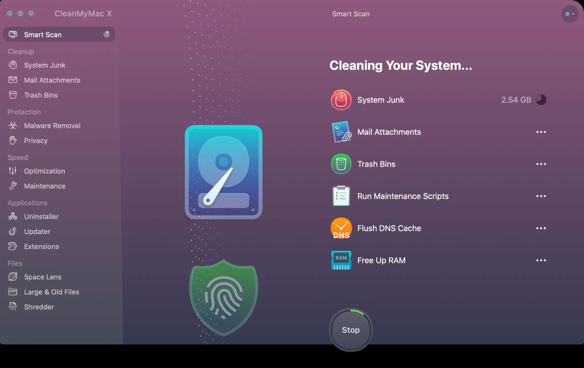Stop the cleaning process
The width and height of the screenshot is (584, 368).
coord(351,330)
